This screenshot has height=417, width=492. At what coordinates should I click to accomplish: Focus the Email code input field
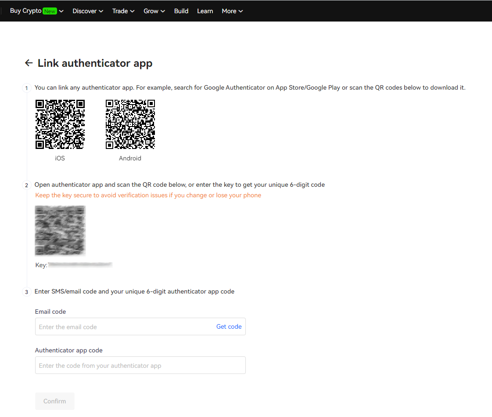click(x=140, y=326)
